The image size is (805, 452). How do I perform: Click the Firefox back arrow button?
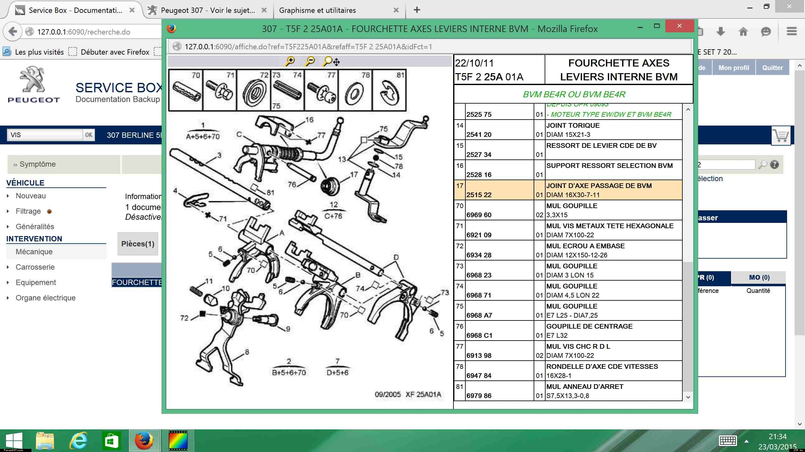[13, 31]
